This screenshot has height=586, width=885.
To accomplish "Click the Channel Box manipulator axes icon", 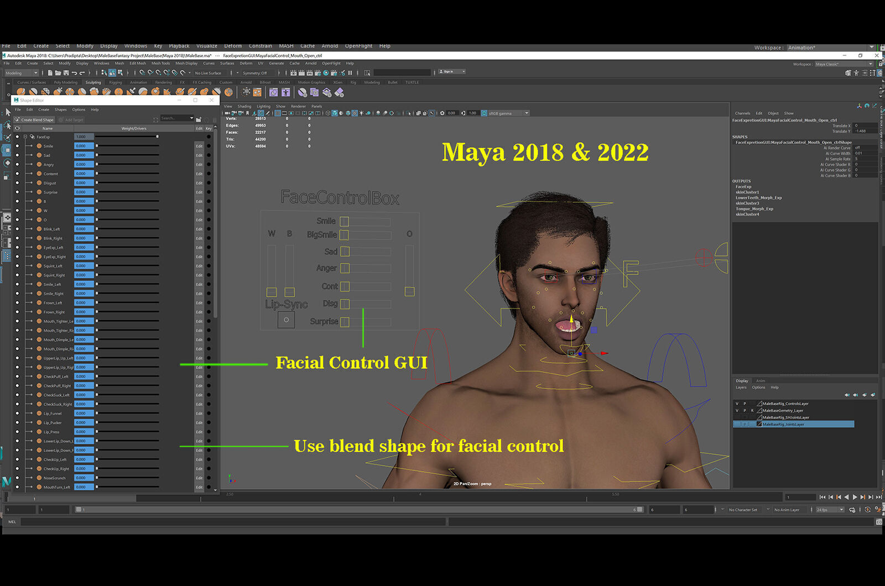I will [x=859, y=106].
